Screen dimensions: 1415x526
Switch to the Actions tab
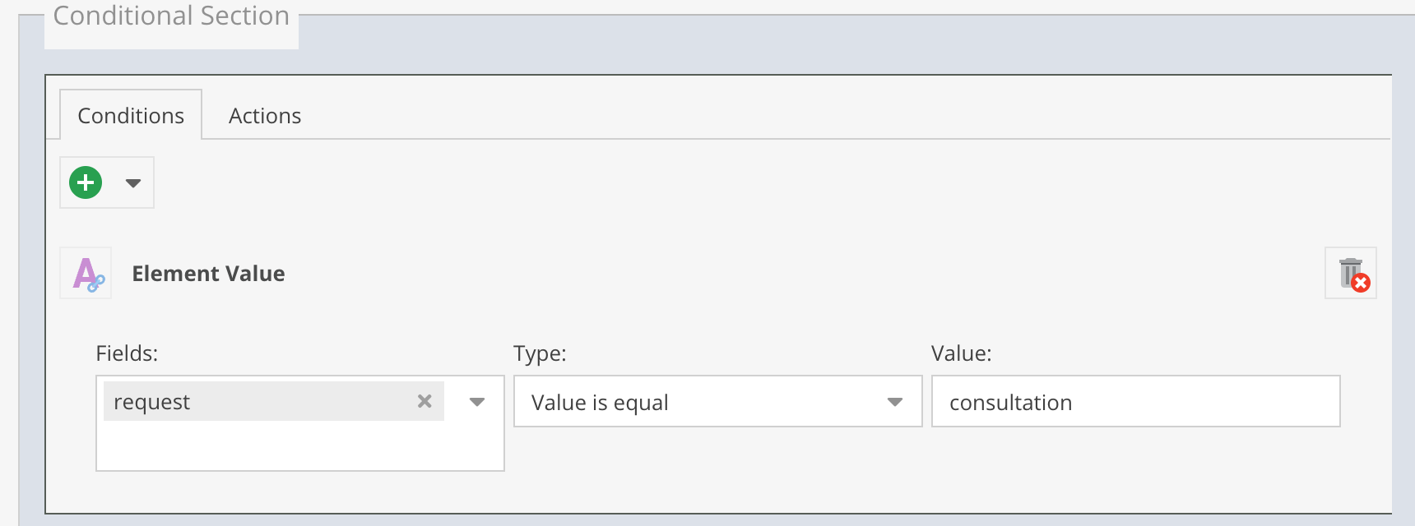tap(265, 116)
